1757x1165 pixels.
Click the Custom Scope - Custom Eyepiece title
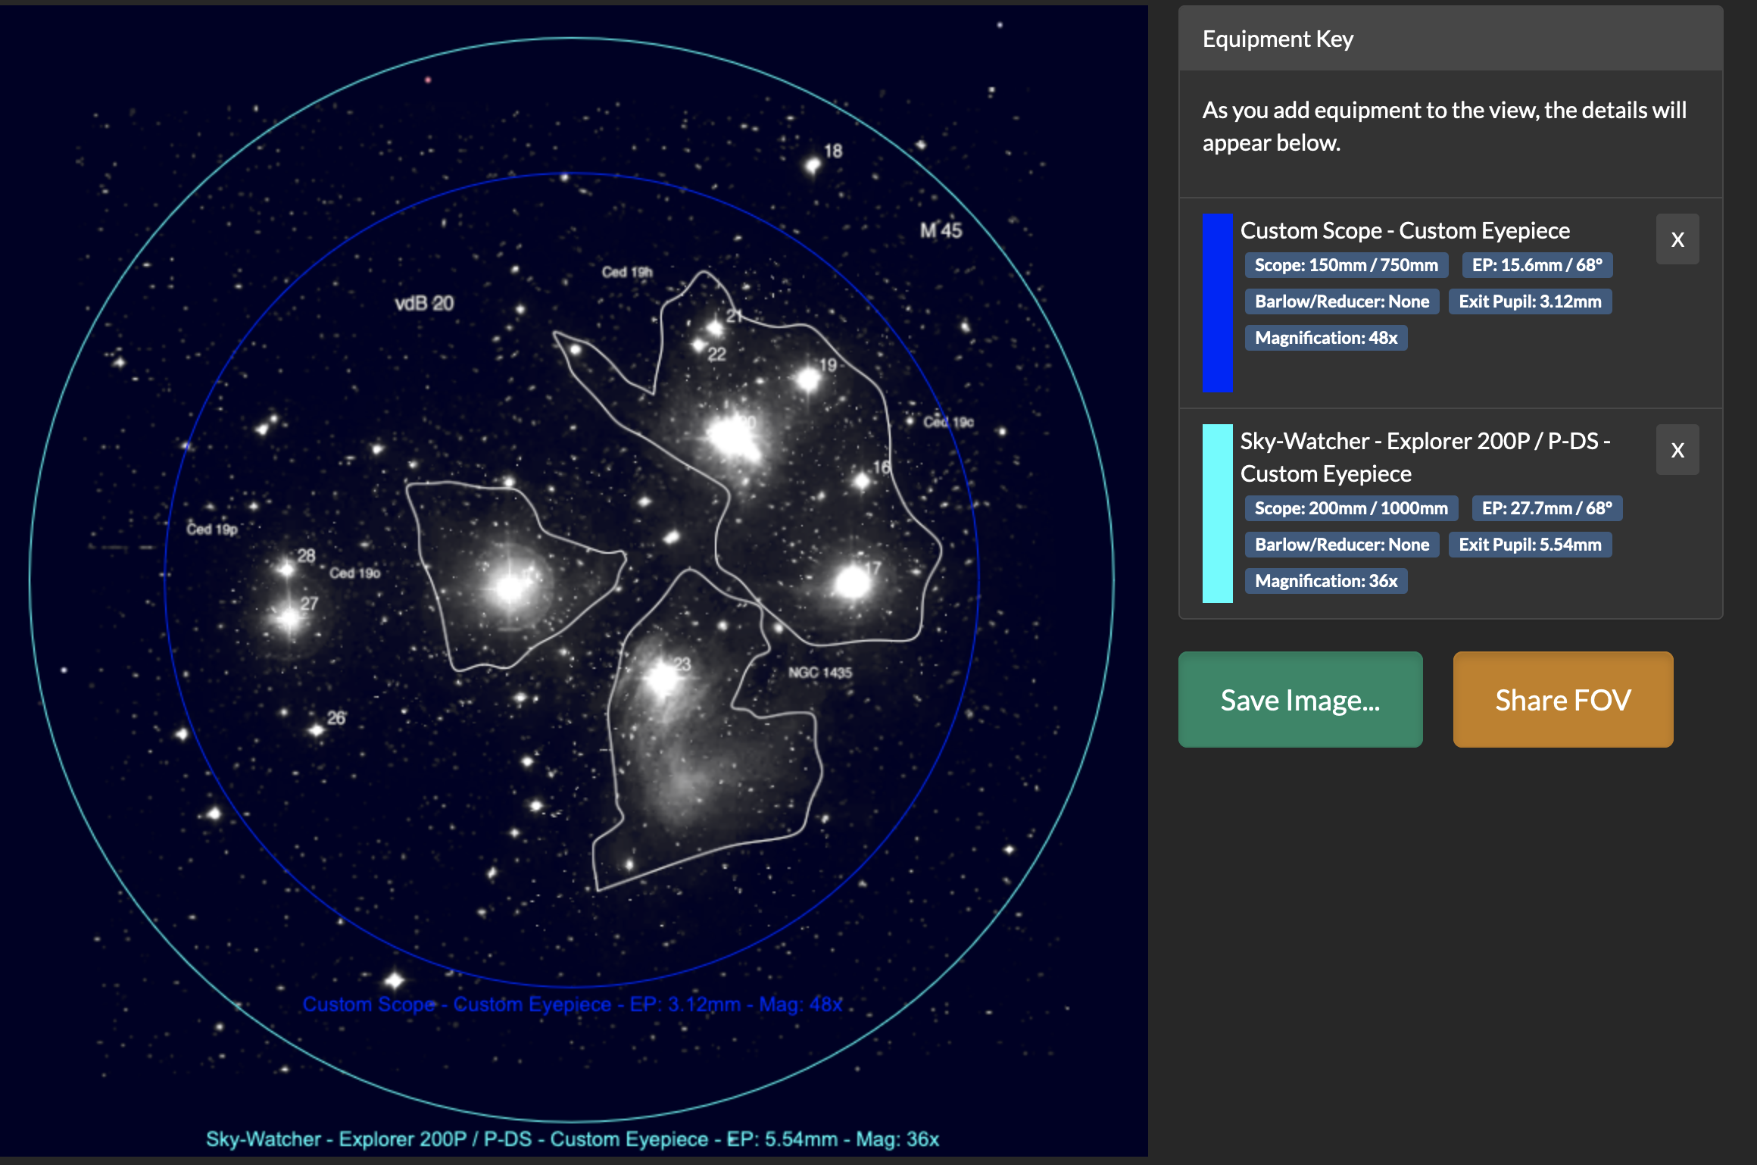pyautogui.click(x=1404, y=230)
